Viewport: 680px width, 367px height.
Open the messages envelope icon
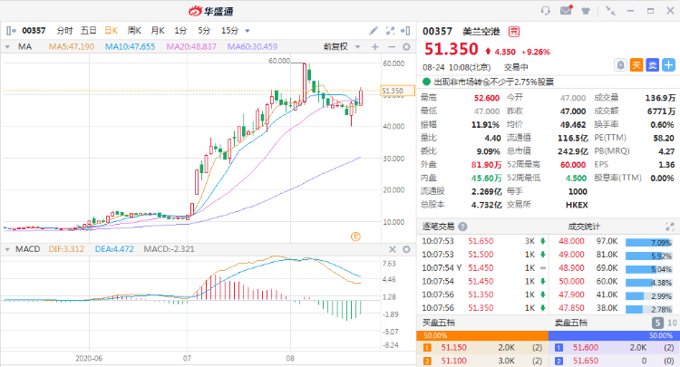(x=567, y=11)
